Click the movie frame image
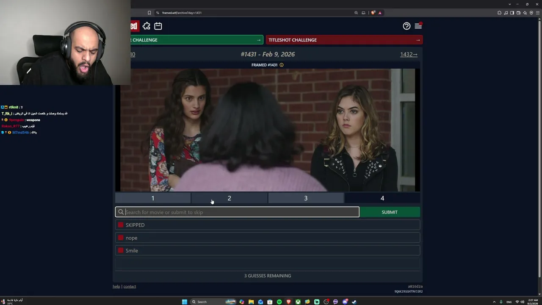Viewport: 542px width, 305px height. [268, 130]
